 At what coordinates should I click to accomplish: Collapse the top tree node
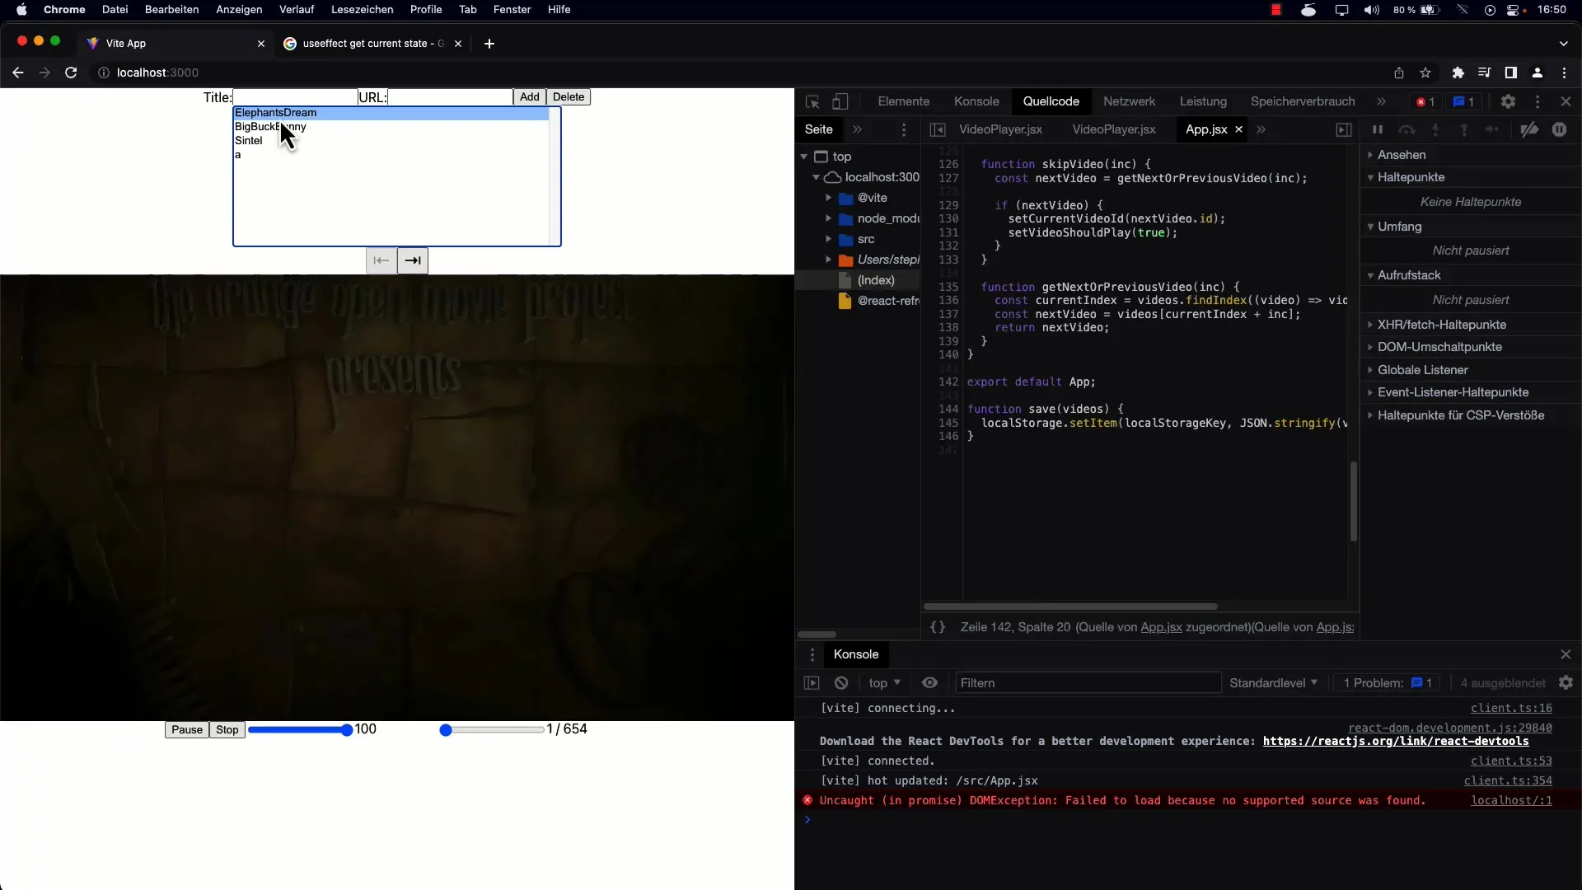click(804, 157)
